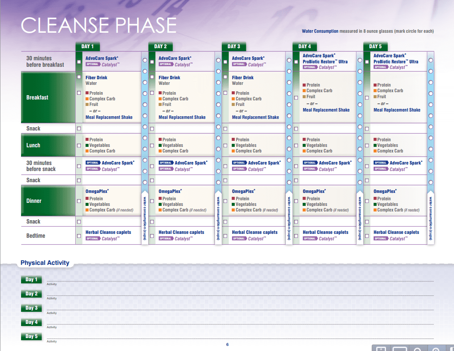Click the OPTIONAL badge beside Day 3 afternoon AdvoCare Spark
The height and width of the screenshot is (351, 454).
click(x=239, y=163)
